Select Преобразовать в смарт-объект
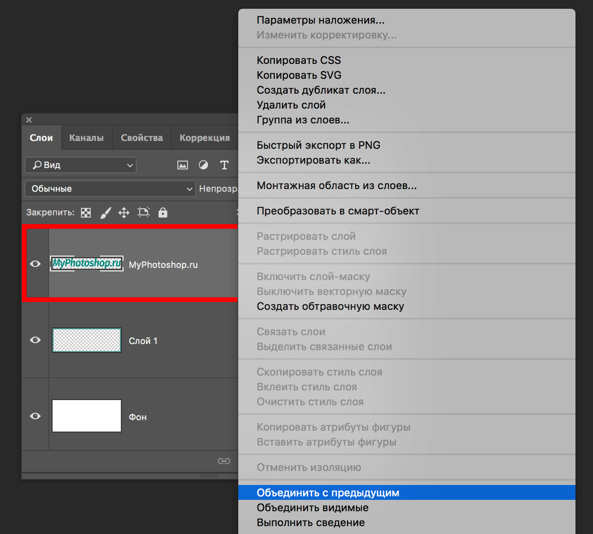Image resolution: width=593 pixels, height=534 pixels. 338,211
